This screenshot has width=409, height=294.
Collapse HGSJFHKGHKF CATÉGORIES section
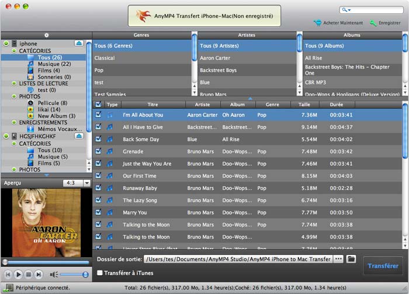click(x=14, y=143)
